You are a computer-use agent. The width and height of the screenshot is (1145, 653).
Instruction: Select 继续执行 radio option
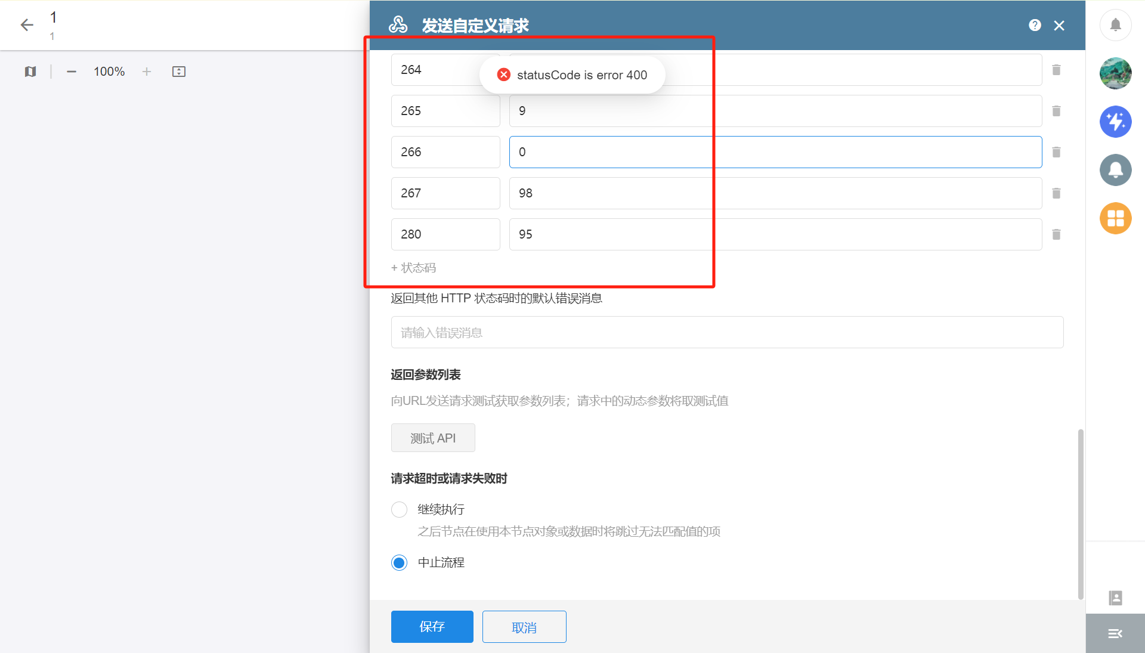[399, 509]
